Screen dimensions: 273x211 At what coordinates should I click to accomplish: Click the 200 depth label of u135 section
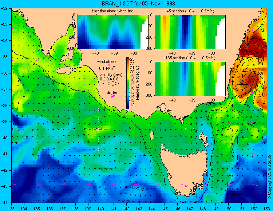click(x=150, y=84)
